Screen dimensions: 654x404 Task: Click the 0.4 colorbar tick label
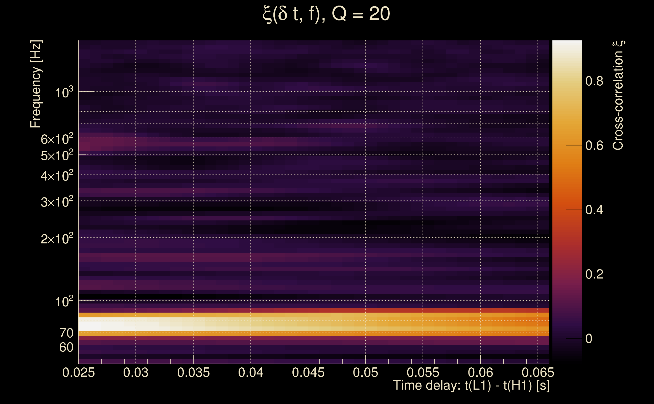(594, 210)
